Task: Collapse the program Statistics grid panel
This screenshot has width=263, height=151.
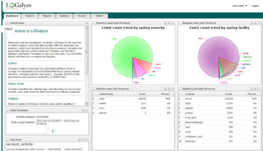Action: tap(180, 89)
